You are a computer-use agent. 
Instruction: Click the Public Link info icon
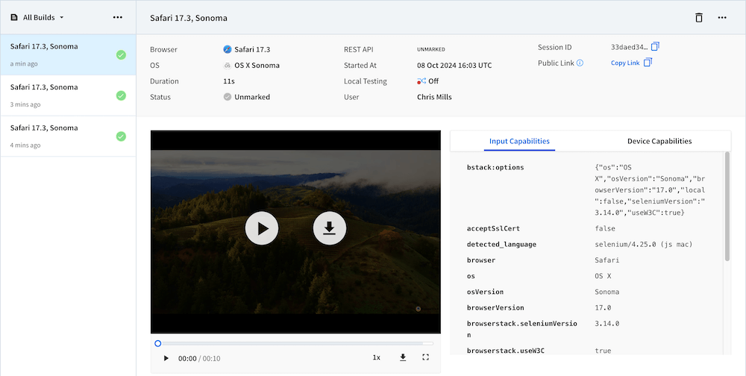[x=580, y=63]
